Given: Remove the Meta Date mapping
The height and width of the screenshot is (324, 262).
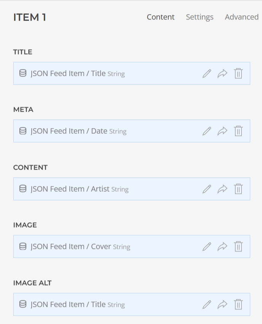Looking at the screenshot, I should click(x=238, y=131).
